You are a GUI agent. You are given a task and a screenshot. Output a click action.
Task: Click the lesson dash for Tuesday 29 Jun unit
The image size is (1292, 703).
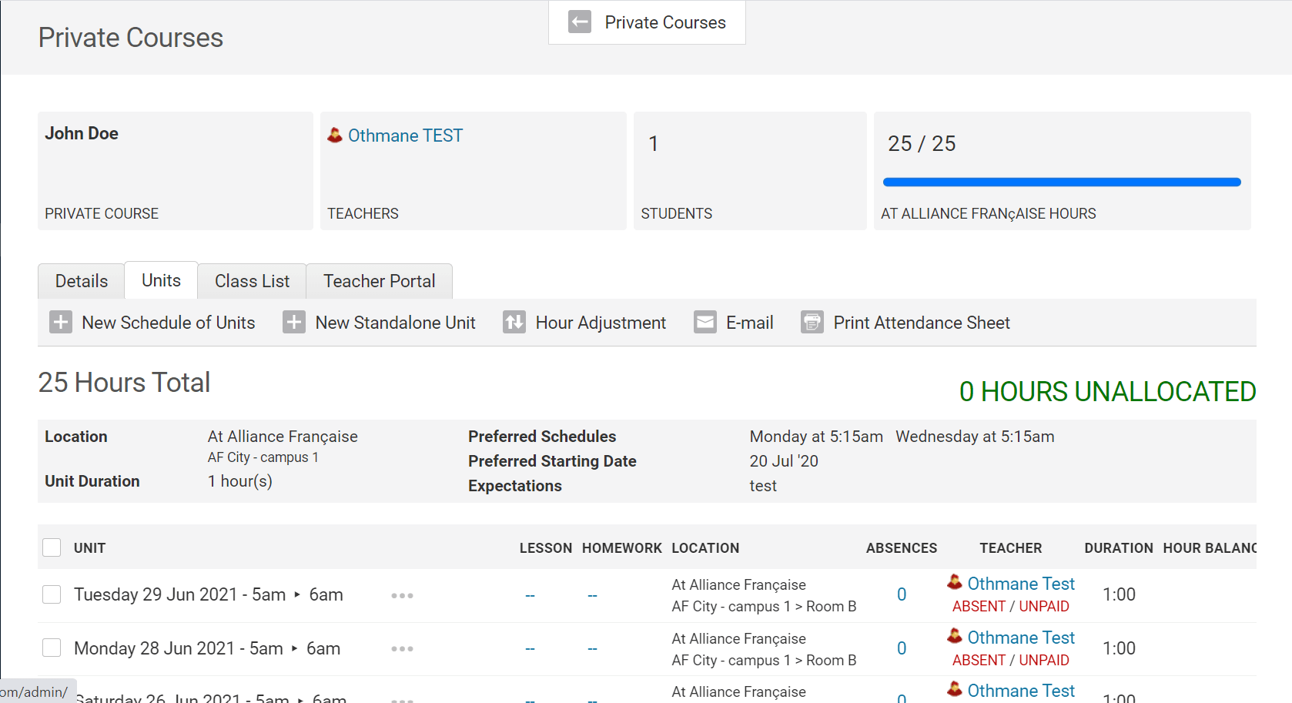[530, 595]
